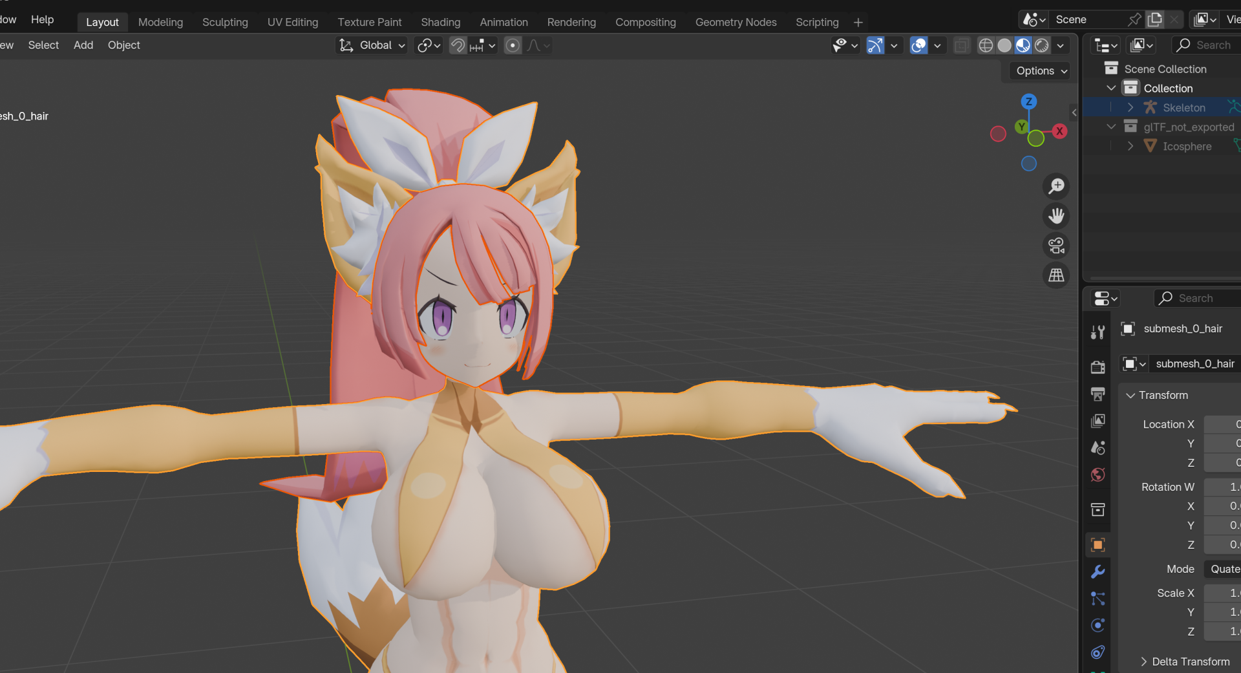Click the Y axis on navigation gizmo

[1021, 127]
